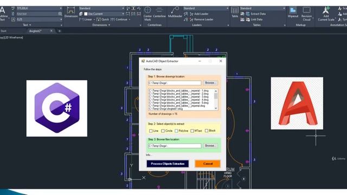Click the AutoCAD Object Extractor title icon
This screenshot has height=195, width=347.
click(143, 61)
